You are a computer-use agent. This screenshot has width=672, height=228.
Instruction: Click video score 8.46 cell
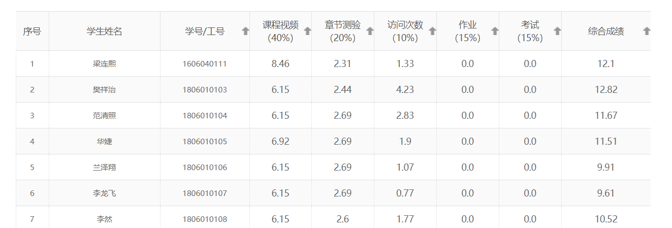[280, 64]
